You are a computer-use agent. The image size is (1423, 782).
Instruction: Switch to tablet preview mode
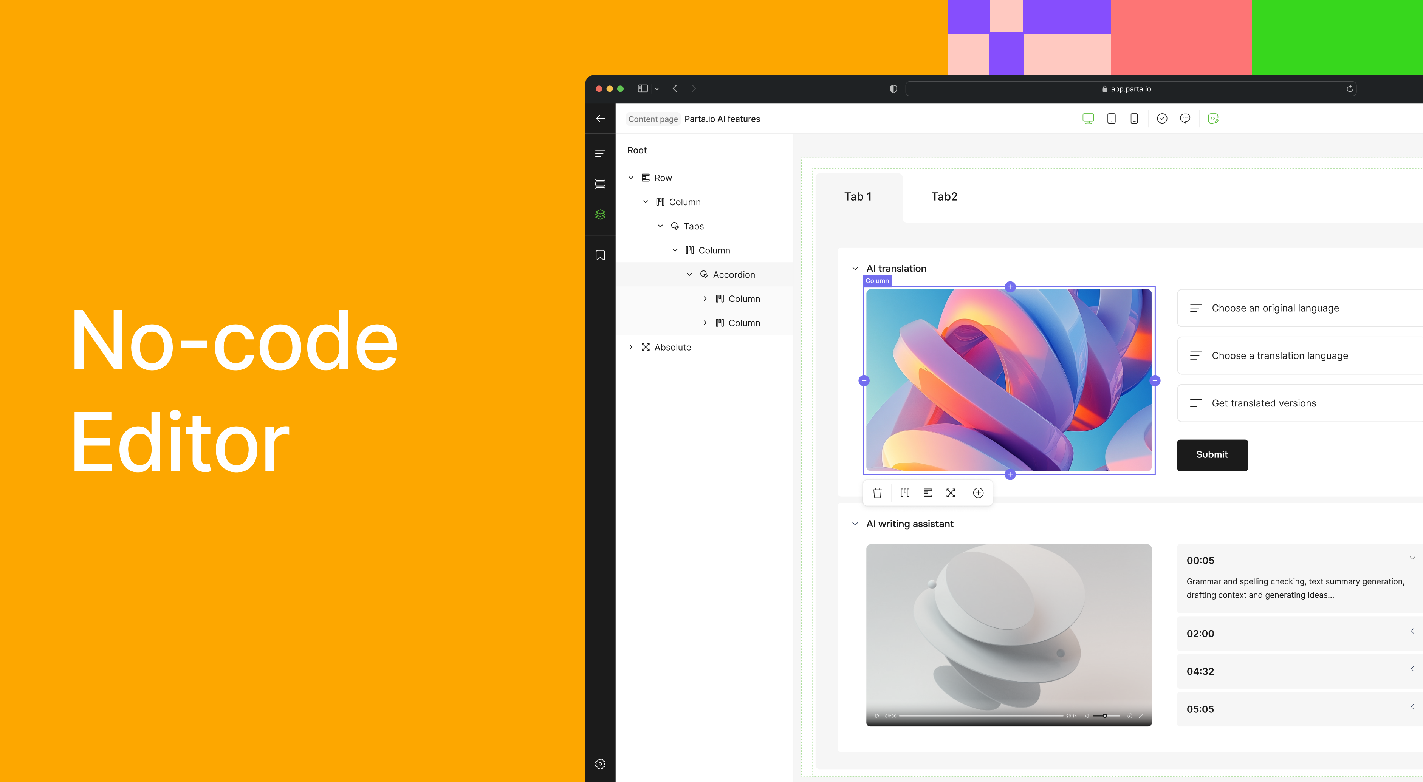(x=1111, y=119)
